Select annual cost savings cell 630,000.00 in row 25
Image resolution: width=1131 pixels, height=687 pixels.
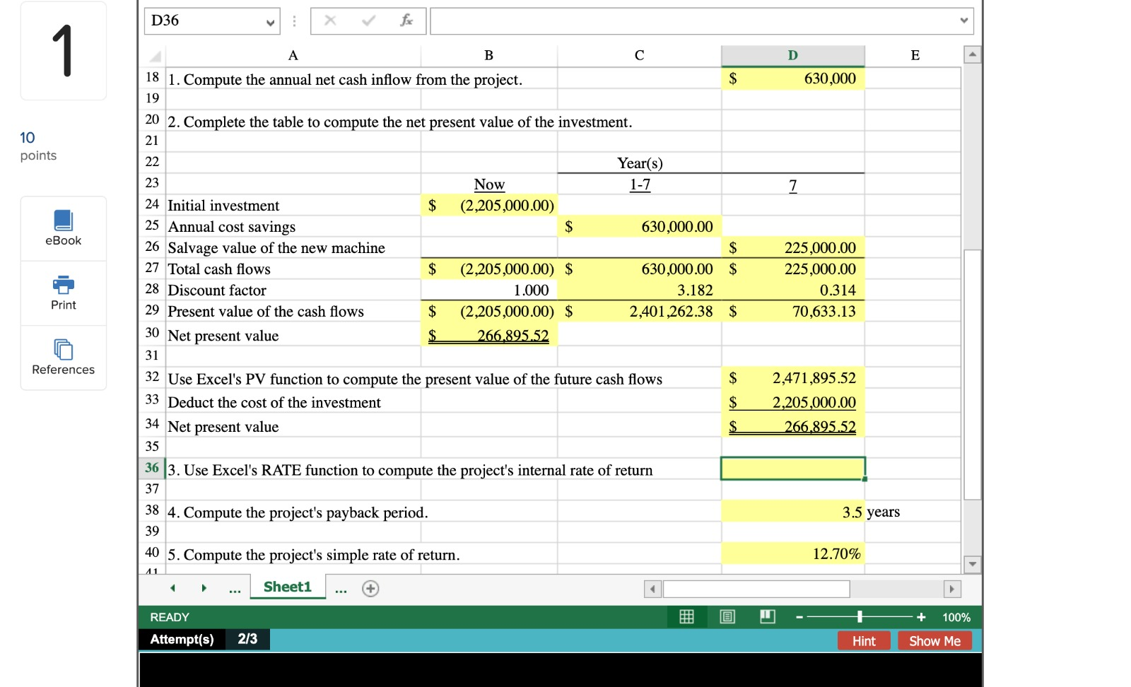point(639,227)
